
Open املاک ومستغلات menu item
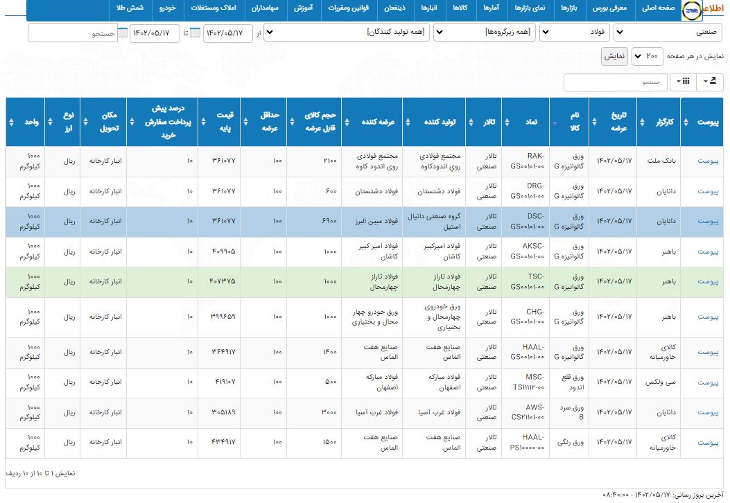click(x=214, y=8)
